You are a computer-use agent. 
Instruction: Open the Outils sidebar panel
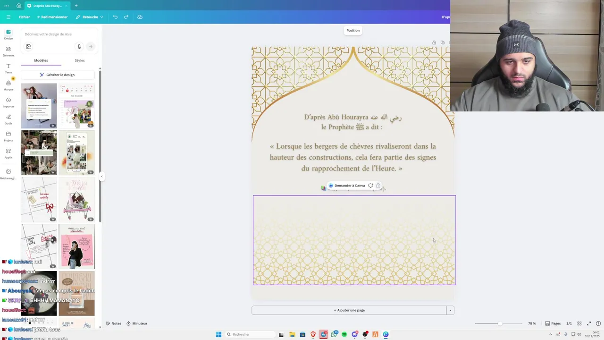[x=8, y=119]
